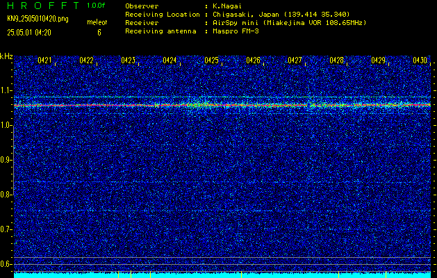Click the timestamp 25.05.01 04:20
Viewport: 437px width, 278px height.
(x=29, y=33)
